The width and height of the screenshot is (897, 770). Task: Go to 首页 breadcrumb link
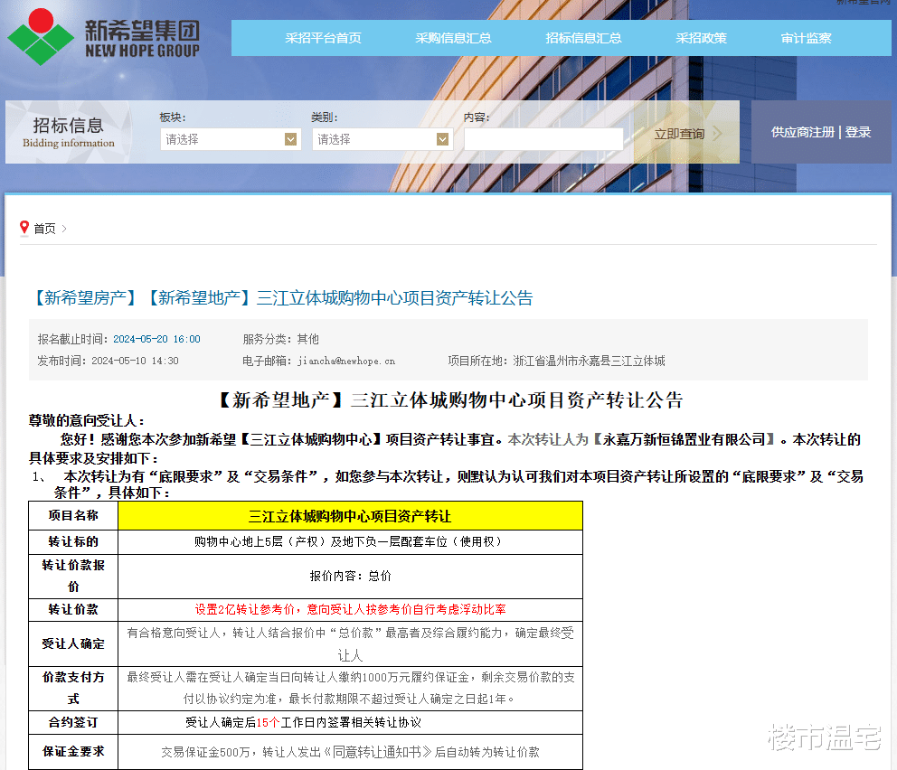click(44, 229)
